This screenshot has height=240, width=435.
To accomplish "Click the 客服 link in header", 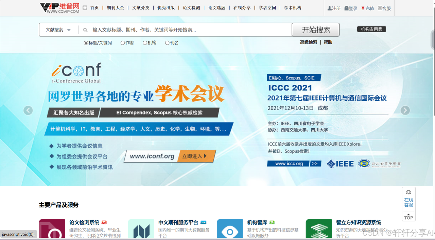I will [384, 8].
